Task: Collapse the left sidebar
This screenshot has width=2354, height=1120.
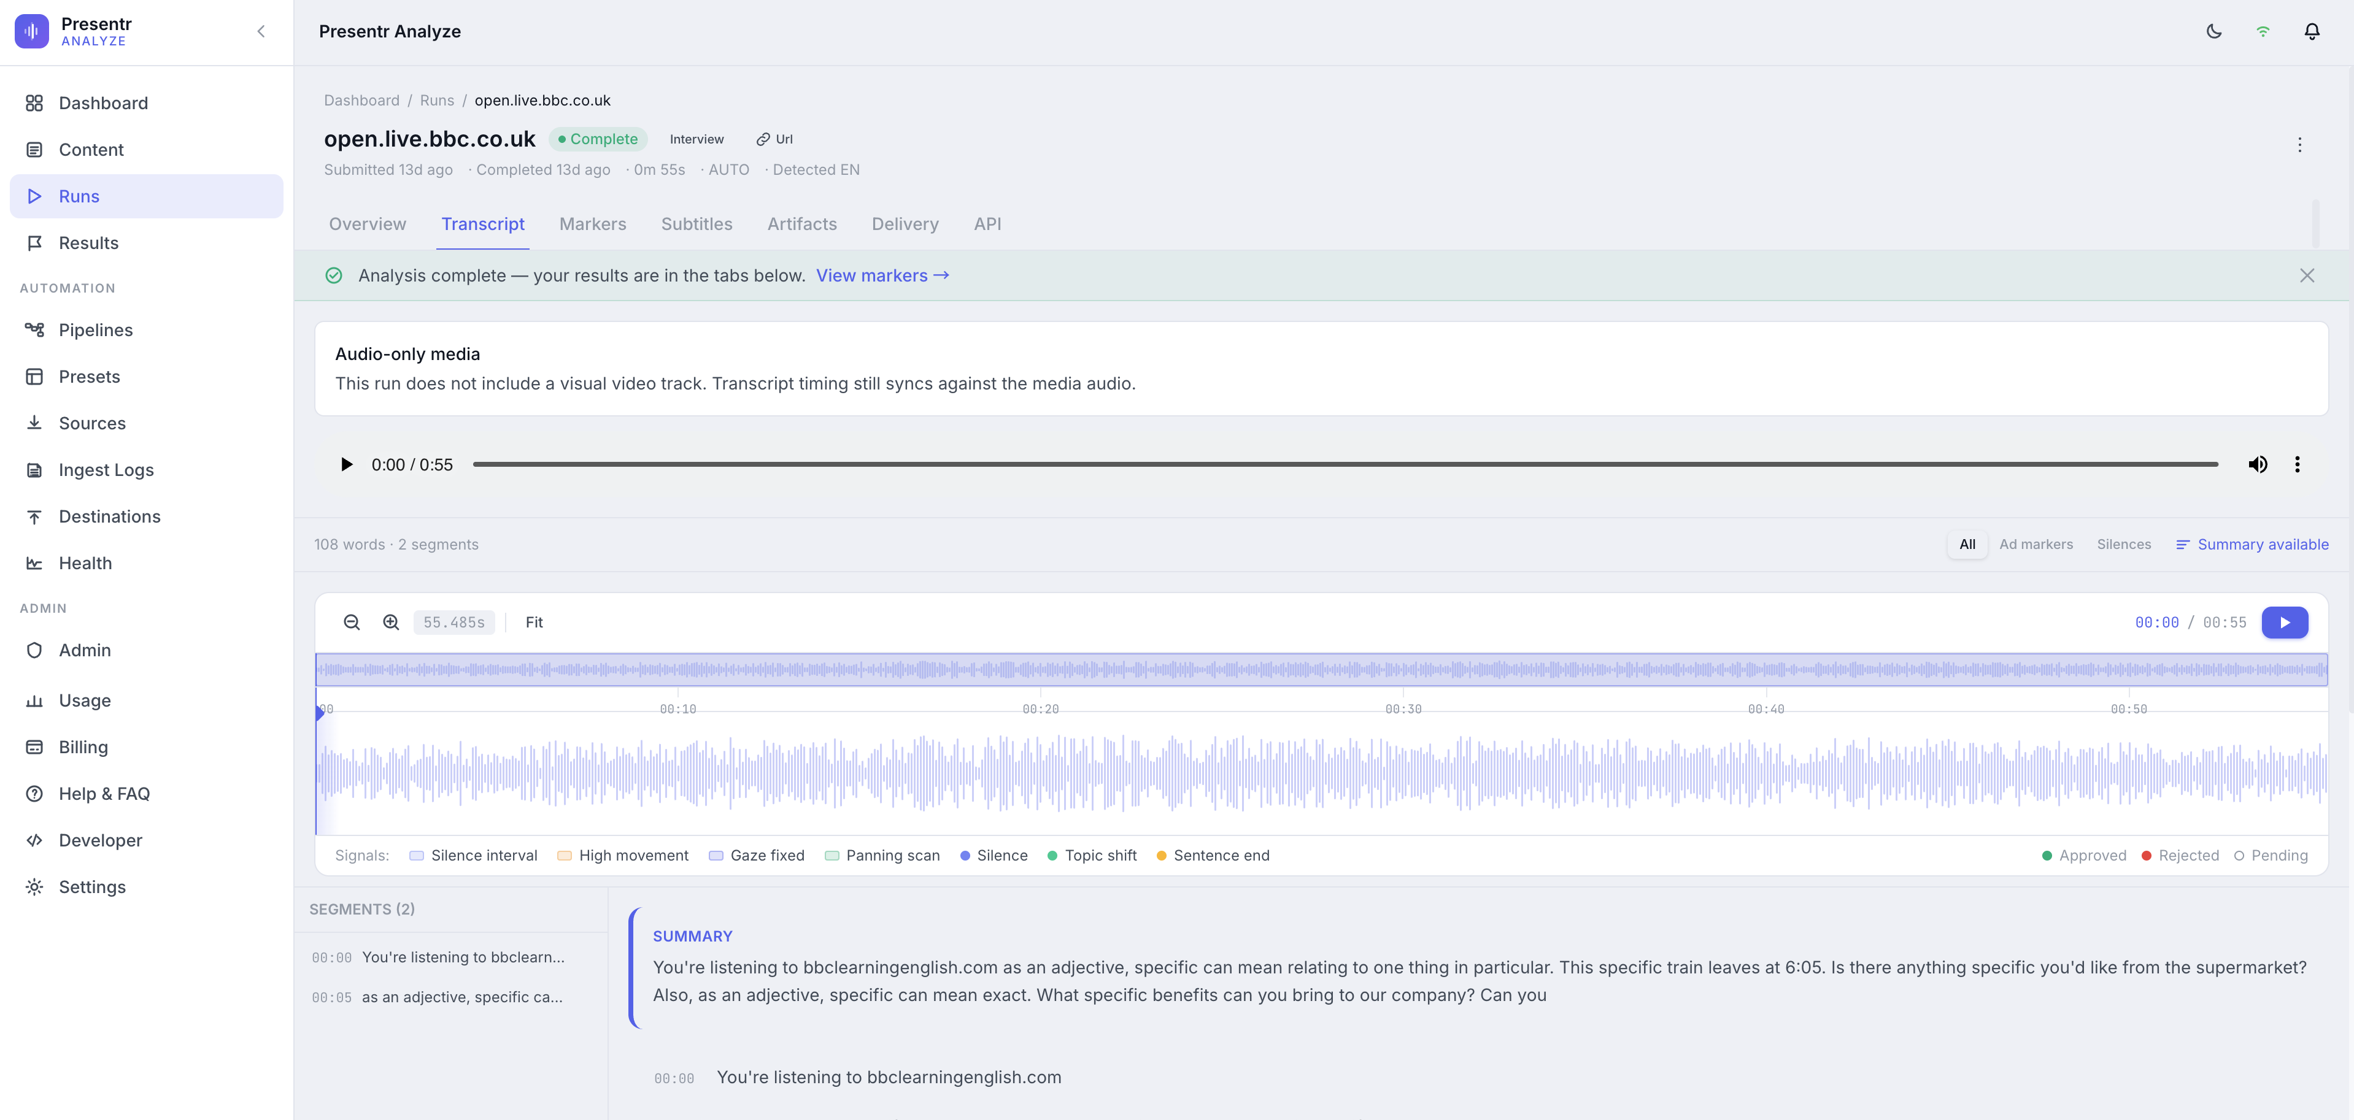Action: click(261, 31)
